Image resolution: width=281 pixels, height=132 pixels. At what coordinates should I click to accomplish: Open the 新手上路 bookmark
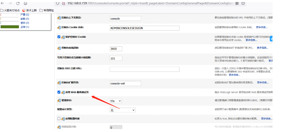click(29, 10)
